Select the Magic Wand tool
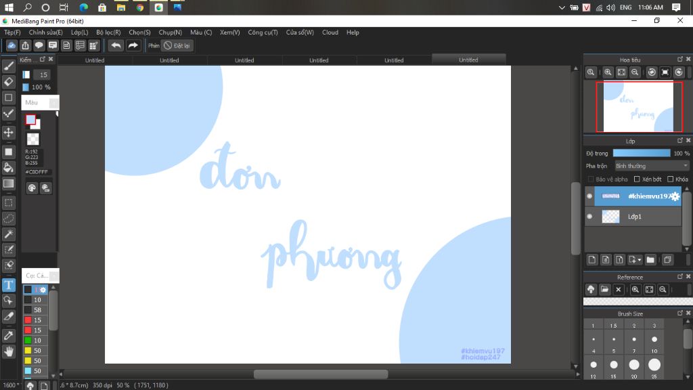693x390 pixels. 8,234
